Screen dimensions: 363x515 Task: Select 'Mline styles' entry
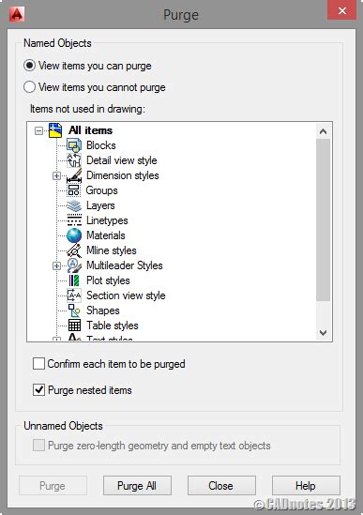(x=111, y=250)
